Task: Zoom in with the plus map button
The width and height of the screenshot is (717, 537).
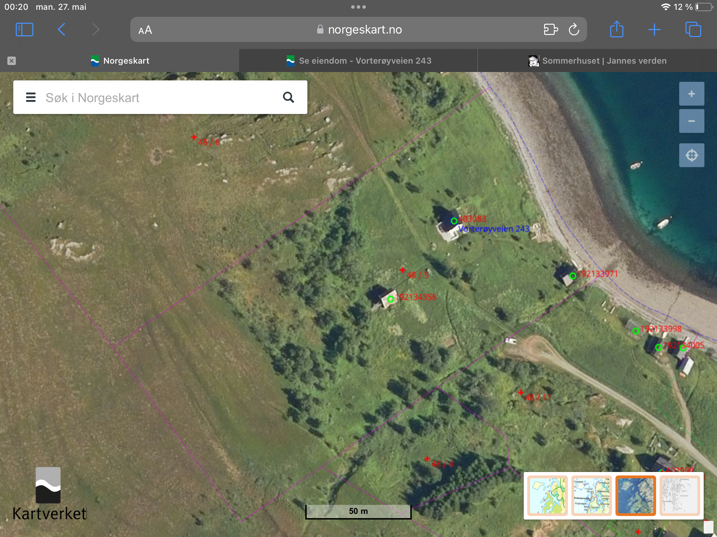Action: [x=691, y=94]
